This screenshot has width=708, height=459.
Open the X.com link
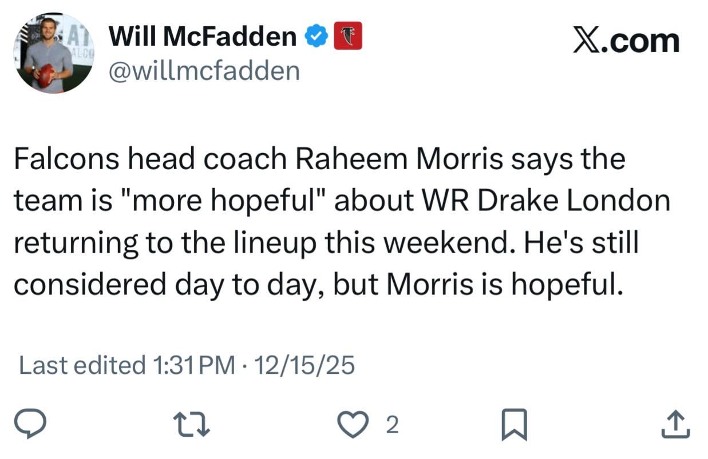(626, 39)
